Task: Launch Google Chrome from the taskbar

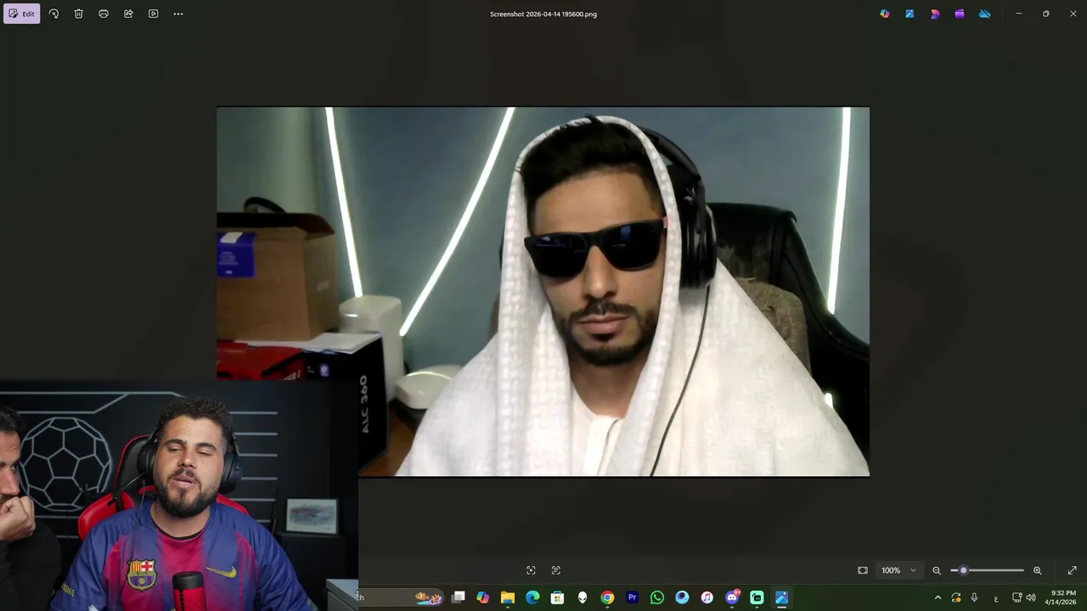Action: pos(607,597)
